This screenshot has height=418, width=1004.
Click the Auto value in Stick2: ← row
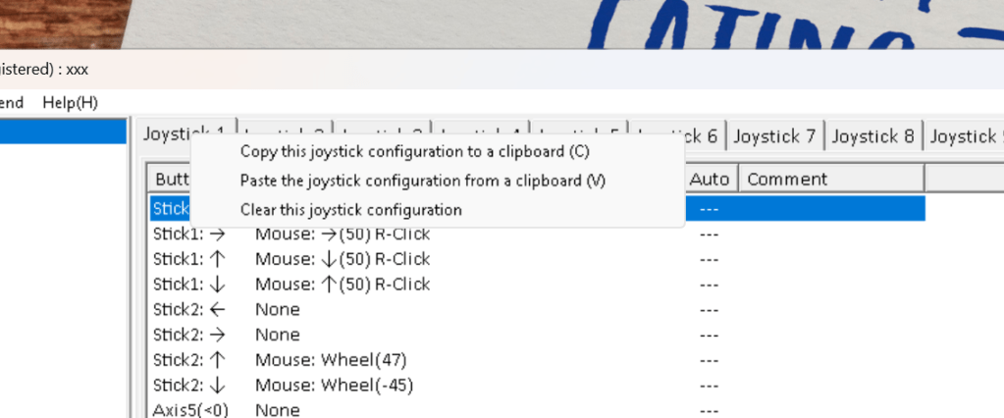click(709, 310)
